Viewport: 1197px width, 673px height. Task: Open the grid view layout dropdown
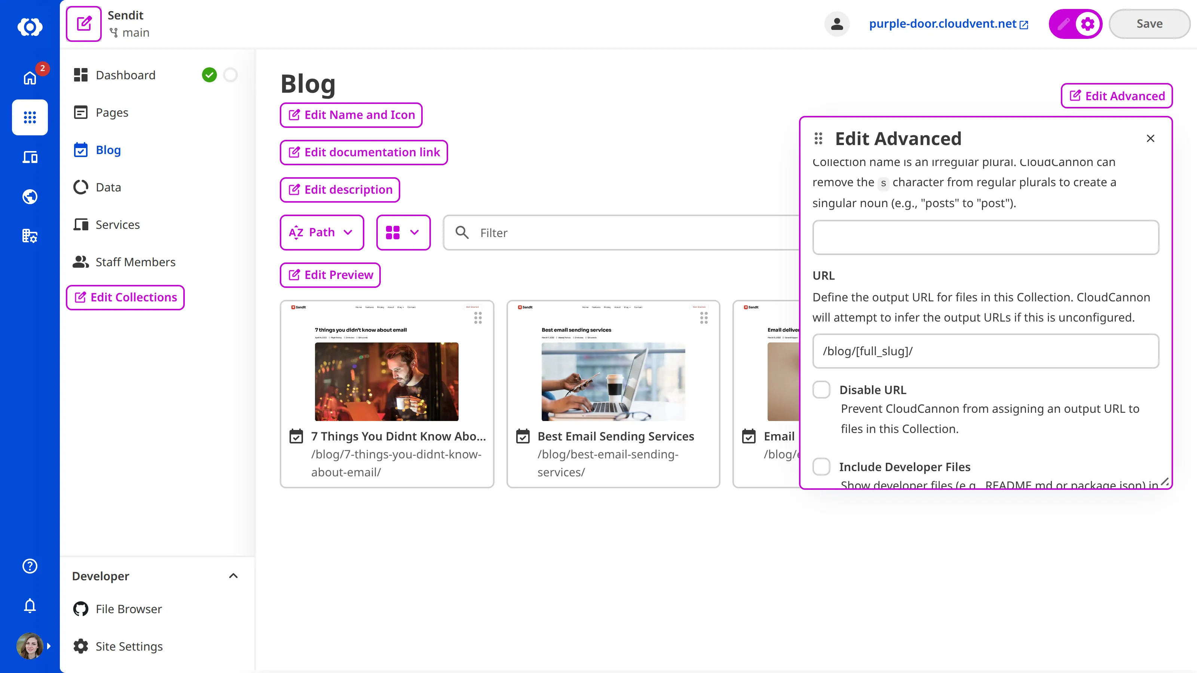click(x=403, y=232)
